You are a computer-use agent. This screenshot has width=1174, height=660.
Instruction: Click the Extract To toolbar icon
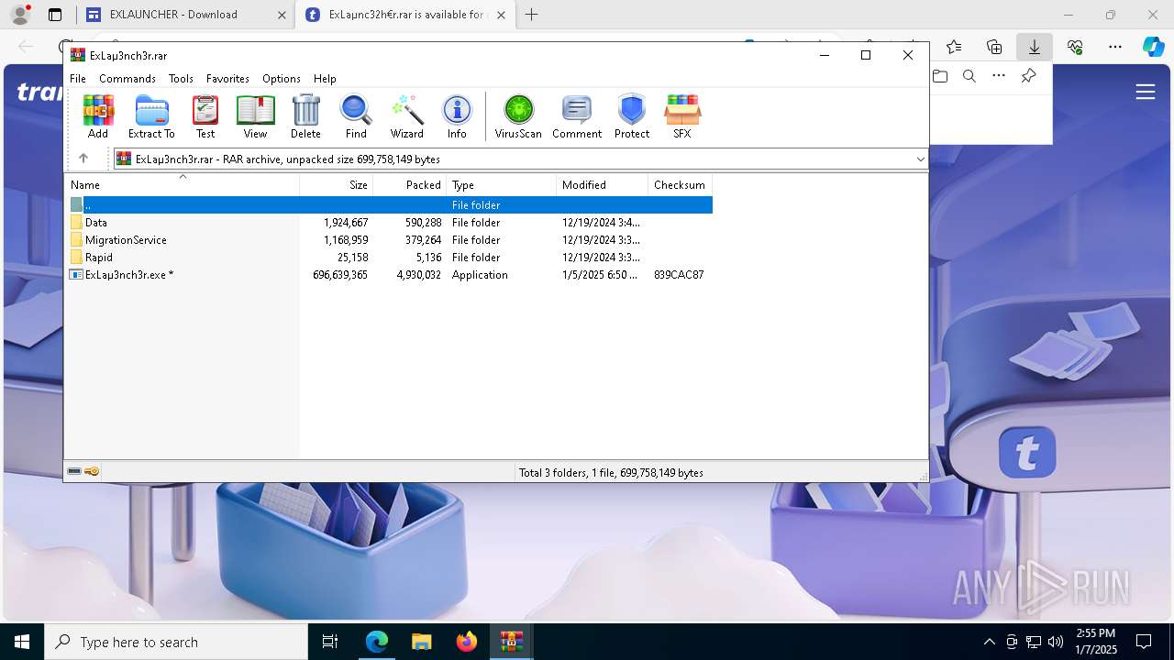pyautogui.click(x=151, y=116)
